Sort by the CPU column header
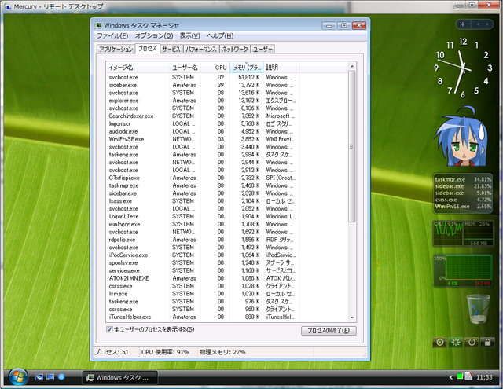Image resolution: width=503 pixels, height=389 pixels. (215, 68)
